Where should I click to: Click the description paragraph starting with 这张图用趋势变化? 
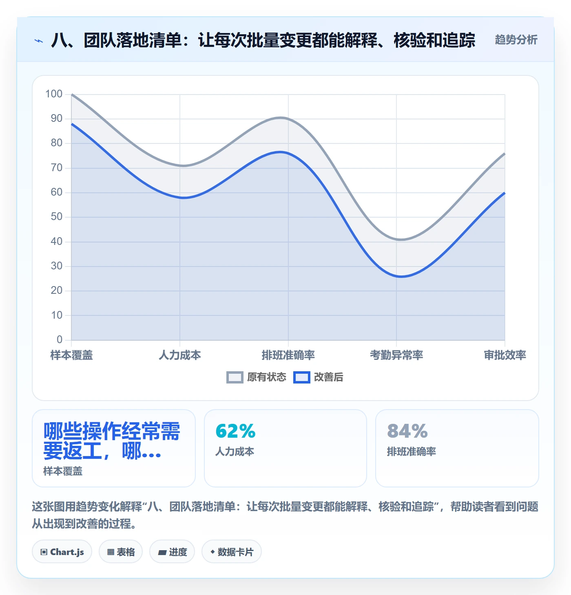[x=285, y=515]
